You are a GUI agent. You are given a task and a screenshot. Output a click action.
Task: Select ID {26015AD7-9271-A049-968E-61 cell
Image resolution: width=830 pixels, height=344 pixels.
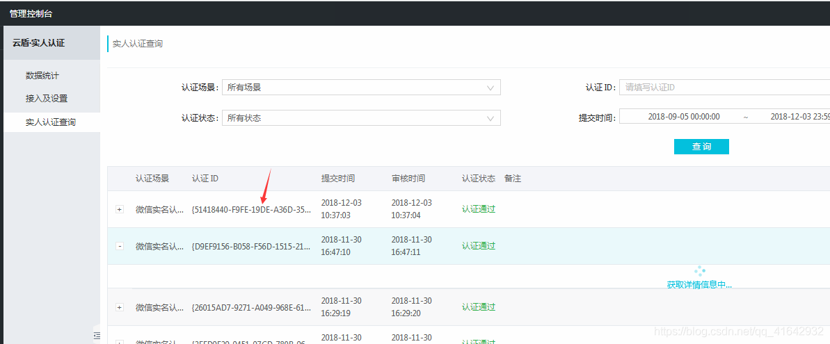coord(251,307)
